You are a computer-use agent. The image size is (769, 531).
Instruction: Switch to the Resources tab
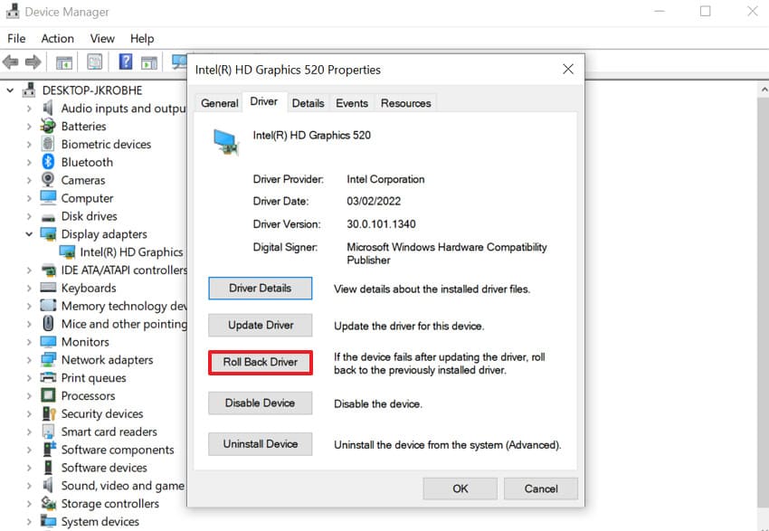coord(405,103)
